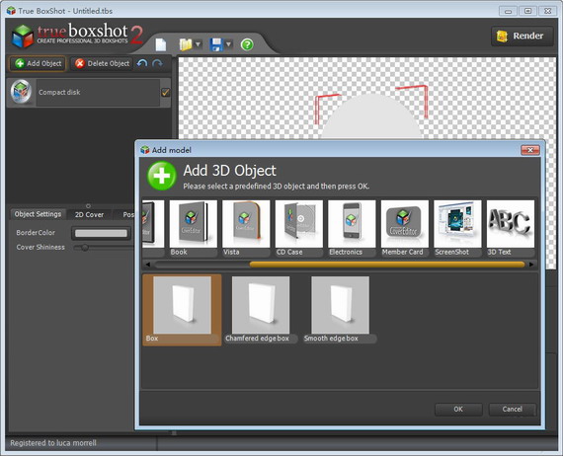This screenshot has height=456, width=563.
Task: Close the Add model dialog
Action: tap(530, 150)
